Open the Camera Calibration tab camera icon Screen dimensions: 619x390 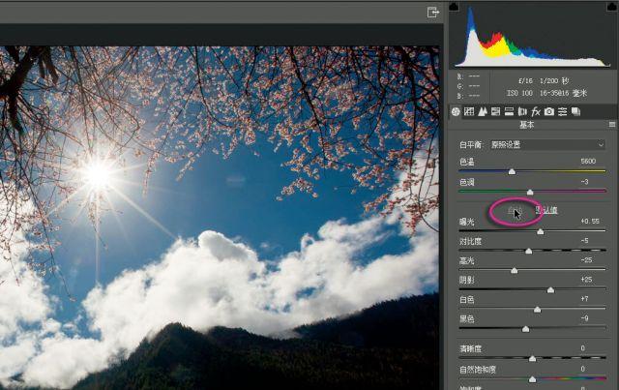coord(549,112)
